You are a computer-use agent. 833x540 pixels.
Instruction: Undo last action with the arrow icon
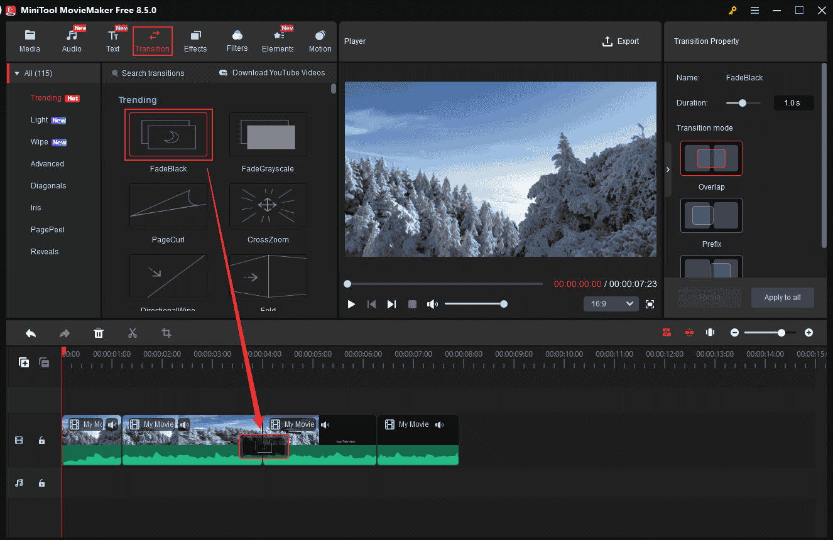[x=31, y=332]
